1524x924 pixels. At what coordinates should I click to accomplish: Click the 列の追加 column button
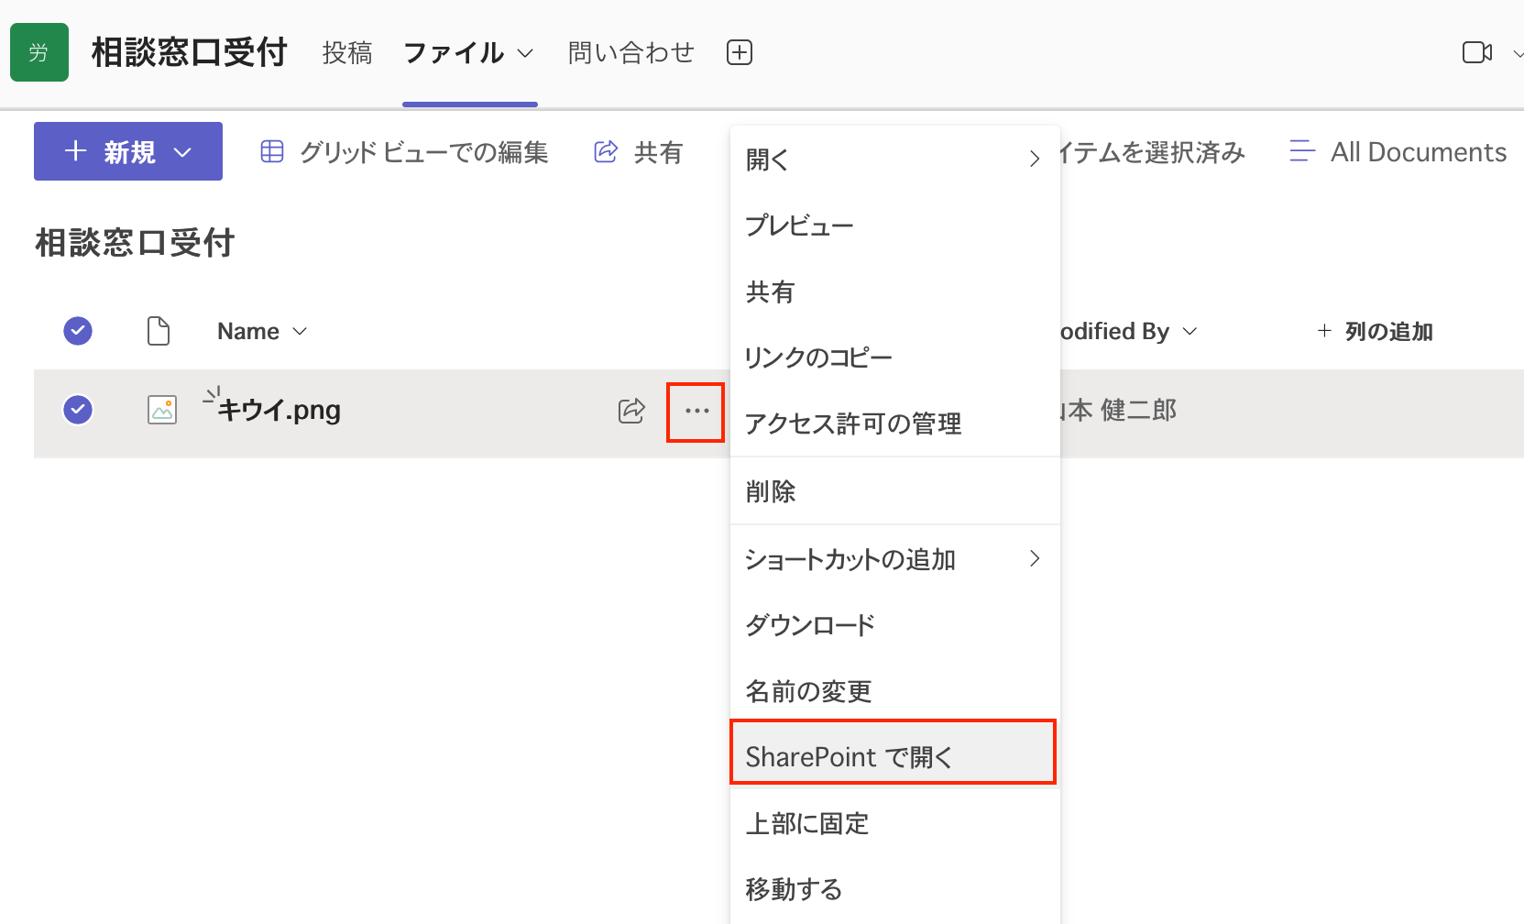coord(1375,331)
